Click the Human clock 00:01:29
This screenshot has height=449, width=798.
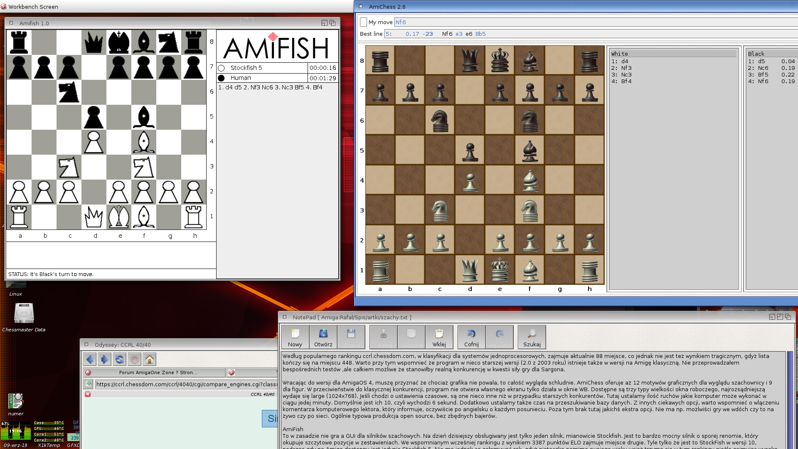(323, 78)
